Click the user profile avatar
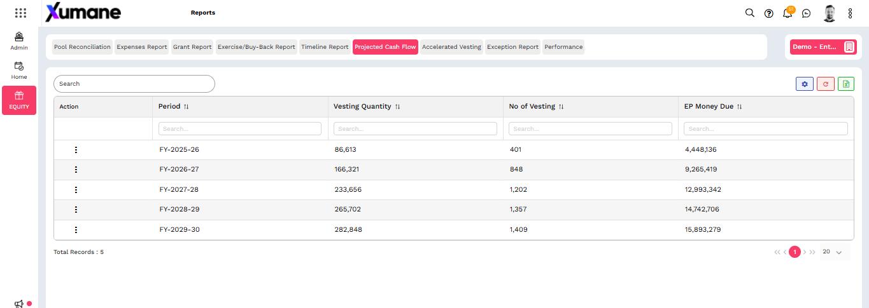869x308 pixels. point(829,13)
